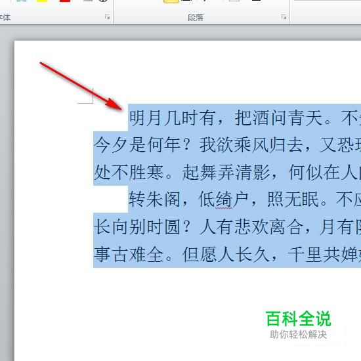Click in the phrase 明月几时有
Screen dimensions: 361x361
172,118
